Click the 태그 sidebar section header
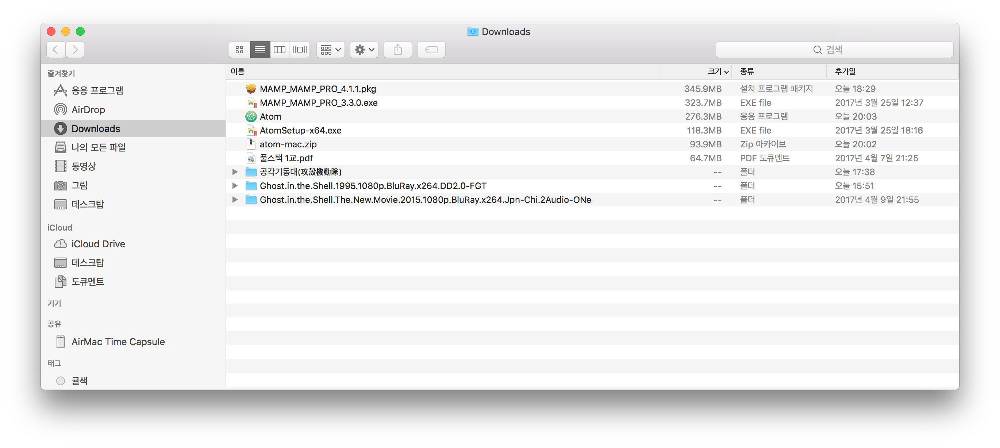 tap(54, 363)
